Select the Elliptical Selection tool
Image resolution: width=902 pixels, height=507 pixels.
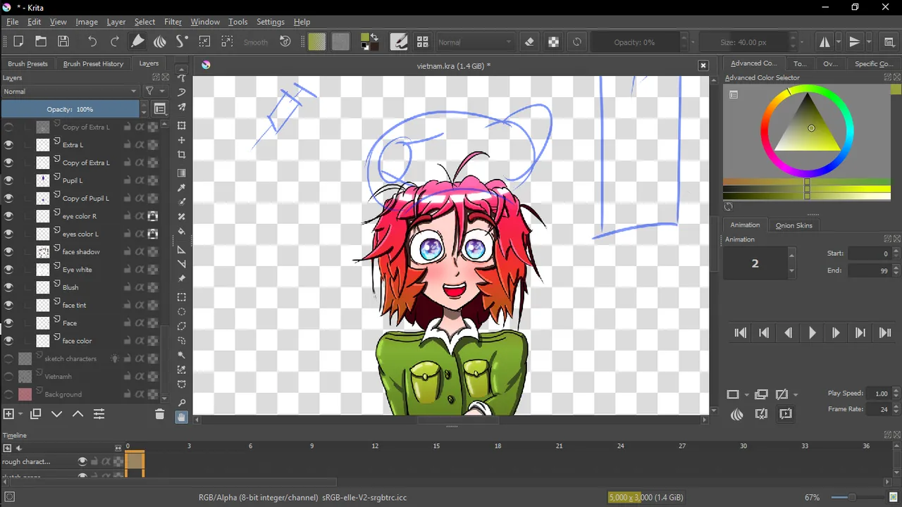click(x=181, y=311)
